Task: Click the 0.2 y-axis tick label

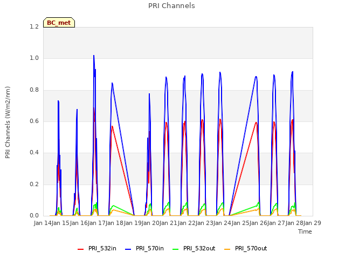Action: (34, 184)
